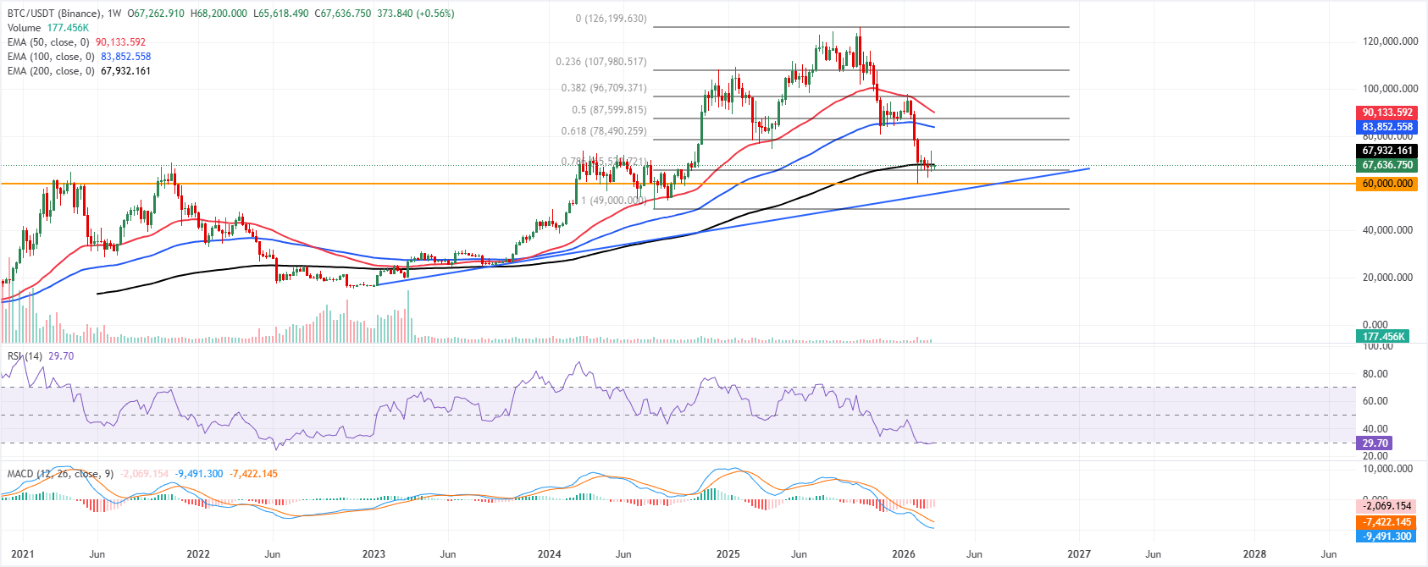This screenshot has width=1428, height=567.
Task: Select the EMA (50, close, 0) legend
Action: click(48, 42)
